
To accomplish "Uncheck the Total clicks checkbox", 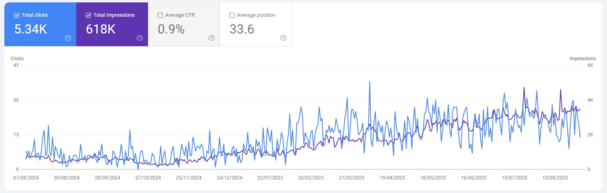I will click(x=16, y=16).
